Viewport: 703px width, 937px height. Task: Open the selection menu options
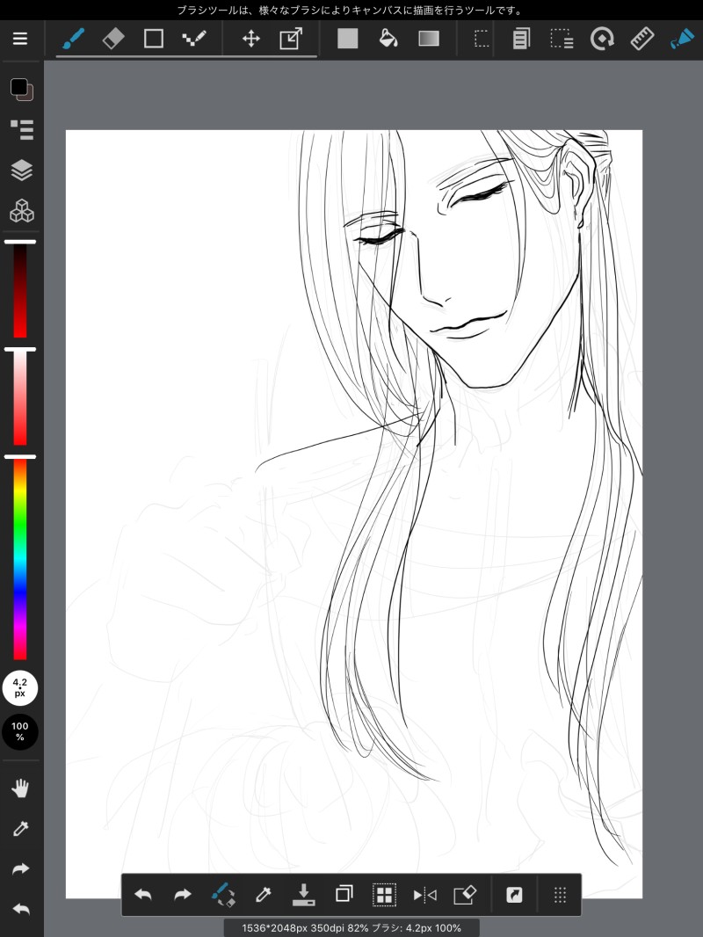pos(562,39)
